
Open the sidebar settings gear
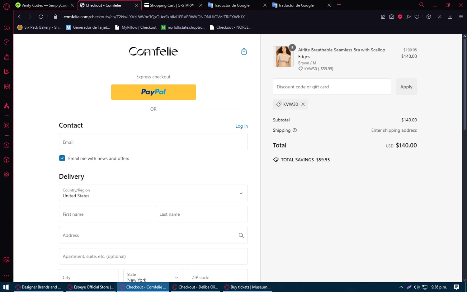[x=7, y=175]
